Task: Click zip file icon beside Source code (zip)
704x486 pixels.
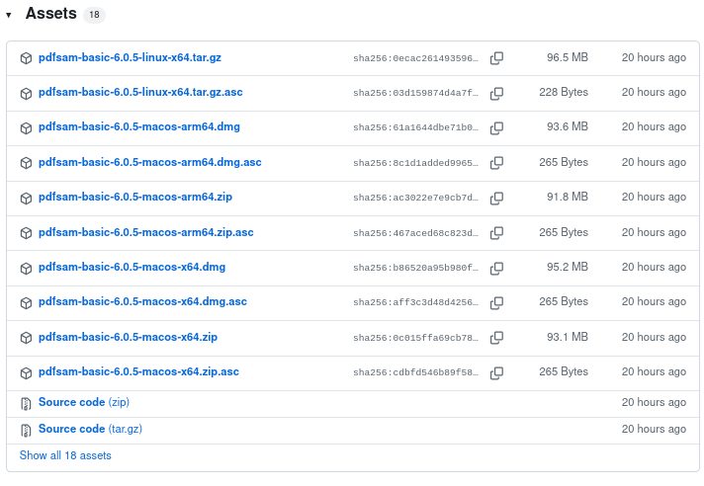Action: pyautogui.click(x=26, y=403)
